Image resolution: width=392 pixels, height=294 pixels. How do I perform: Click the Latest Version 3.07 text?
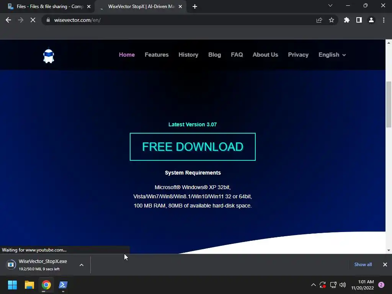click(193, 124)
